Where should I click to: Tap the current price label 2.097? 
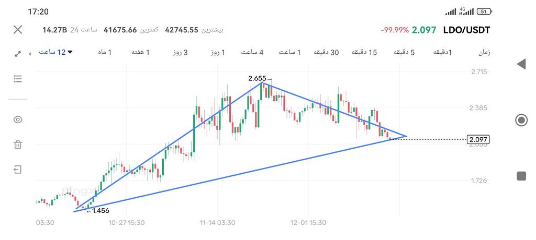pyautogui.click(x=478, y=139)
